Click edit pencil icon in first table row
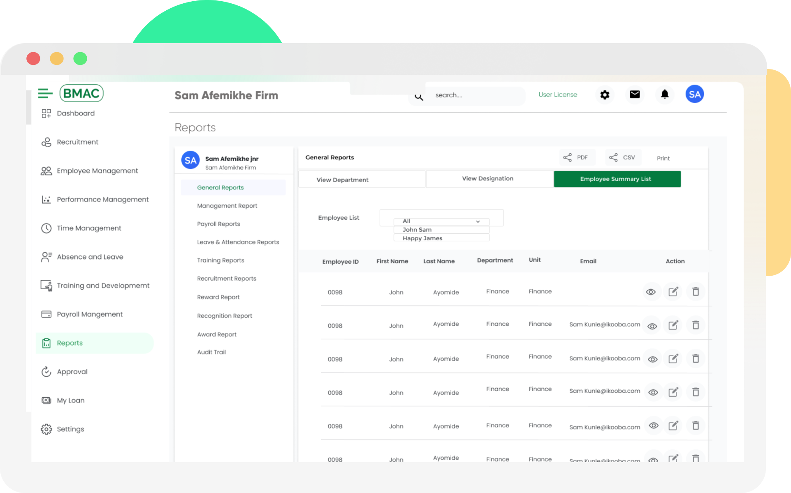 673,292
